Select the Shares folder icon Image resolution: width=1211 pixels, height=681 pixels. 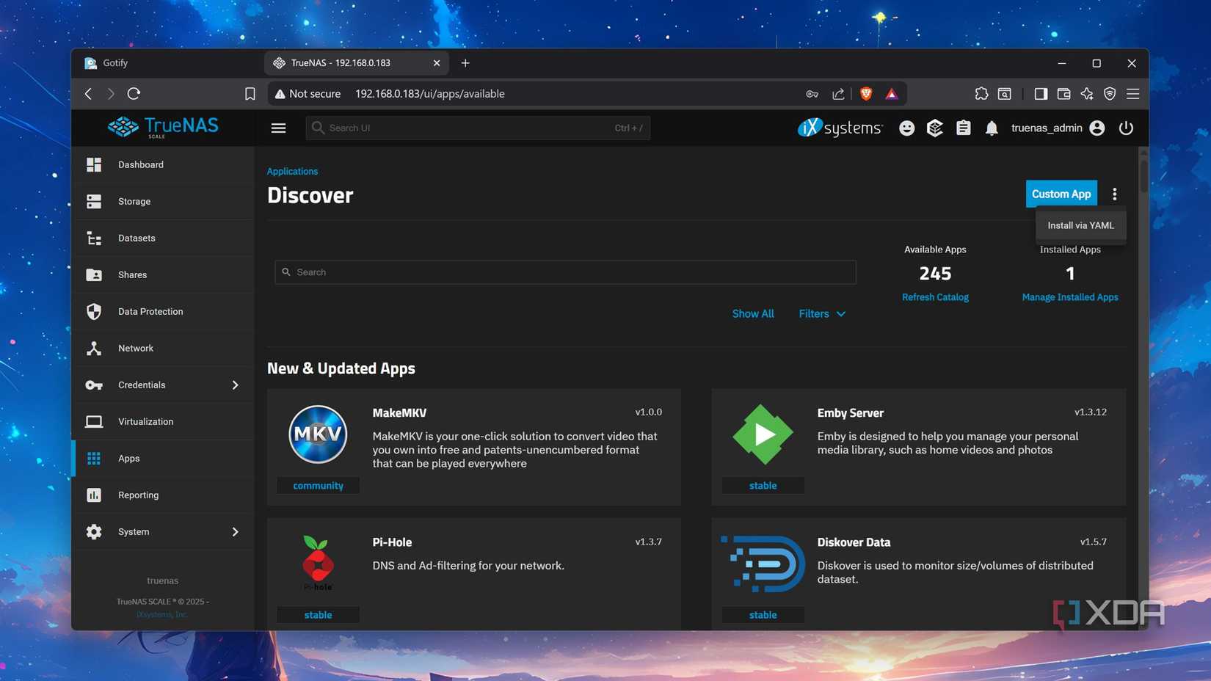click(94, 274)
